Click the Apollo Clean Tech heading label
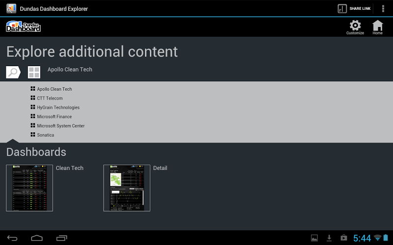Screen dimensions: 393x245 point(70,70)
